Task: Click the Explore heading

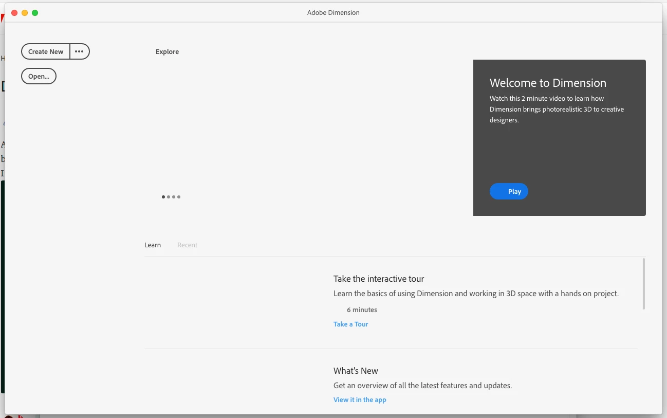Action: tap(168, 51)
